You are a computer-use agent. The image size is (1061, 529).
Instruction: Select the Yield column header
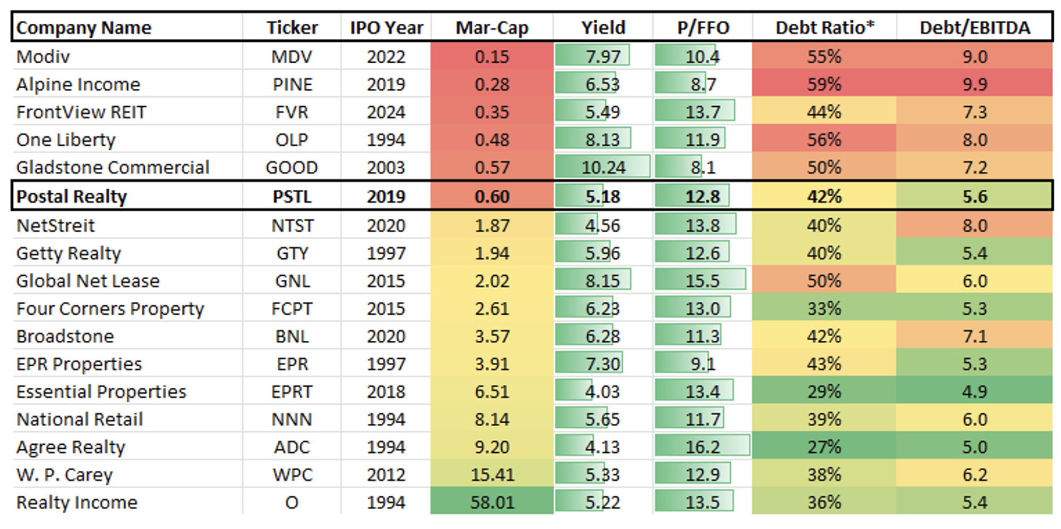(603, 28)
